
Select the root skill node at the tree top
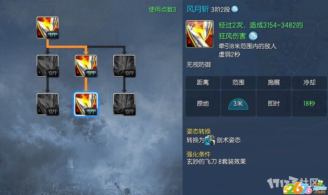(x=48, y=28)
